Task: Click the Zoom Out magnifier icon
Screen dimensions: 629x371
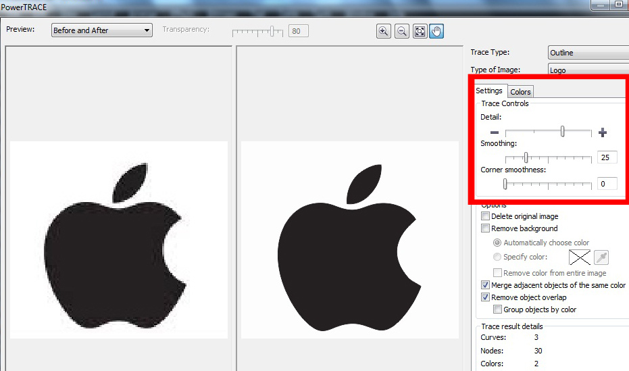Action: click(x=401, y=31)
